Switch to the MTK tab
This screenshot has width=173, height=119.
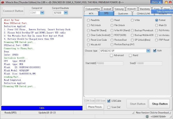click(x=91, y=14)
